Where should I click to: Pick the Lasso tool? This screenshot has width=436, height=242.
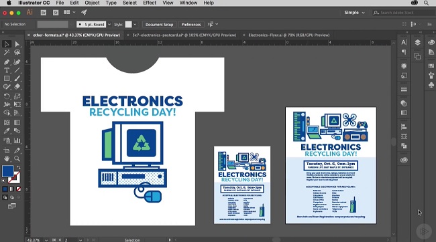[17, 52]
